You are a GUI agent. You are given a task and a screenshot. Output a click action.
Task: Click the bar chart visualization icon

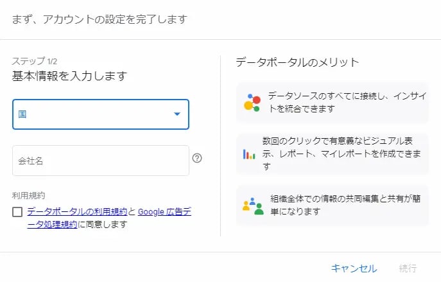point(249,154)
